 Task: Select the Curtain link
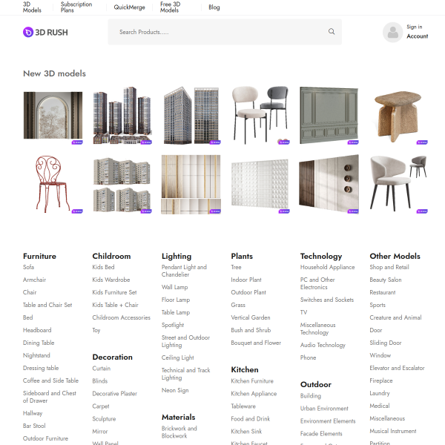[102, 369]
